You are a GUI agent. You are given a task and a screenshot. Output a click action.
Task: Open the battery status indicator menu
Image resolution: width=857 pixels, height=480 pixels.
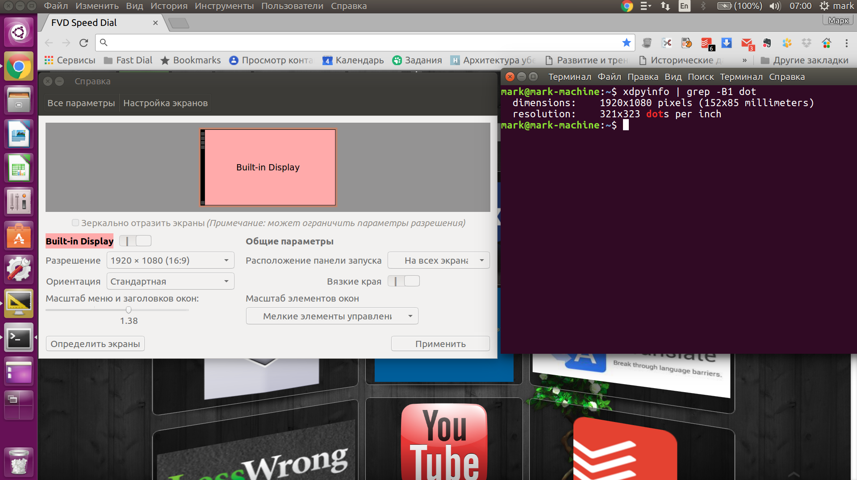pyautogui.click(x=740, y=6)
